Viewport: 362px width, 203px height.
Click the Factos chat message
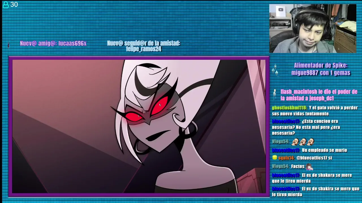298,167
